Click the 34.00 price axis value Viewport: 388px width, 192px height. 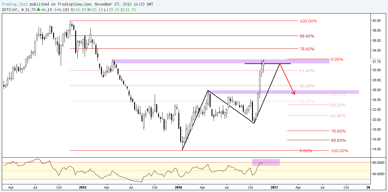tap(377, 50)
